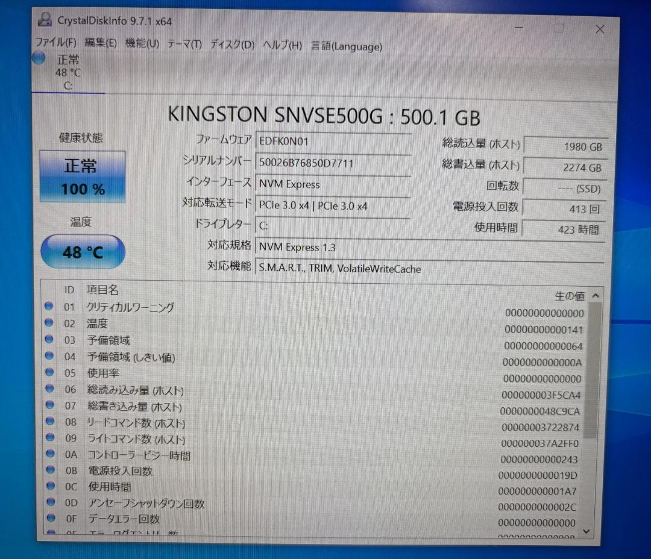Image resolution: width=651 pixels, height=559 pixels.
Task: Open the ディスク(D) selection menu
Action: tap(231, 44)
